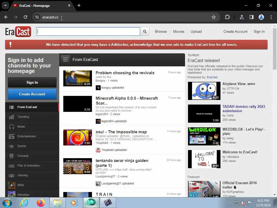The height and width of the screenshot is (208, 277).
Task: Open TADAH domino rally 2023 submission
Action: pos(244,109)
